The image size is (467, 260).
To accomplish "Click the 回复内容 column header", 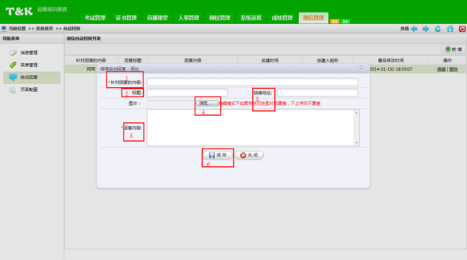I will tap(193, 61).
